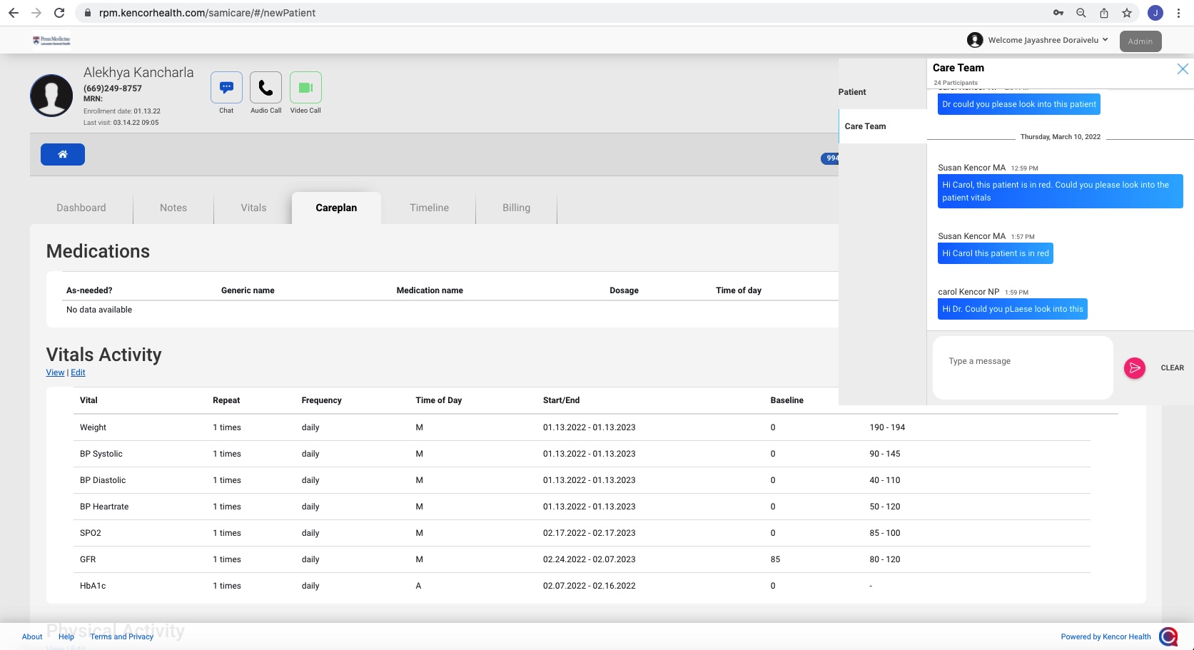Click the Penn Medicine logo
Viewport: 1194px width, 650px height.
tap(51, 41)
